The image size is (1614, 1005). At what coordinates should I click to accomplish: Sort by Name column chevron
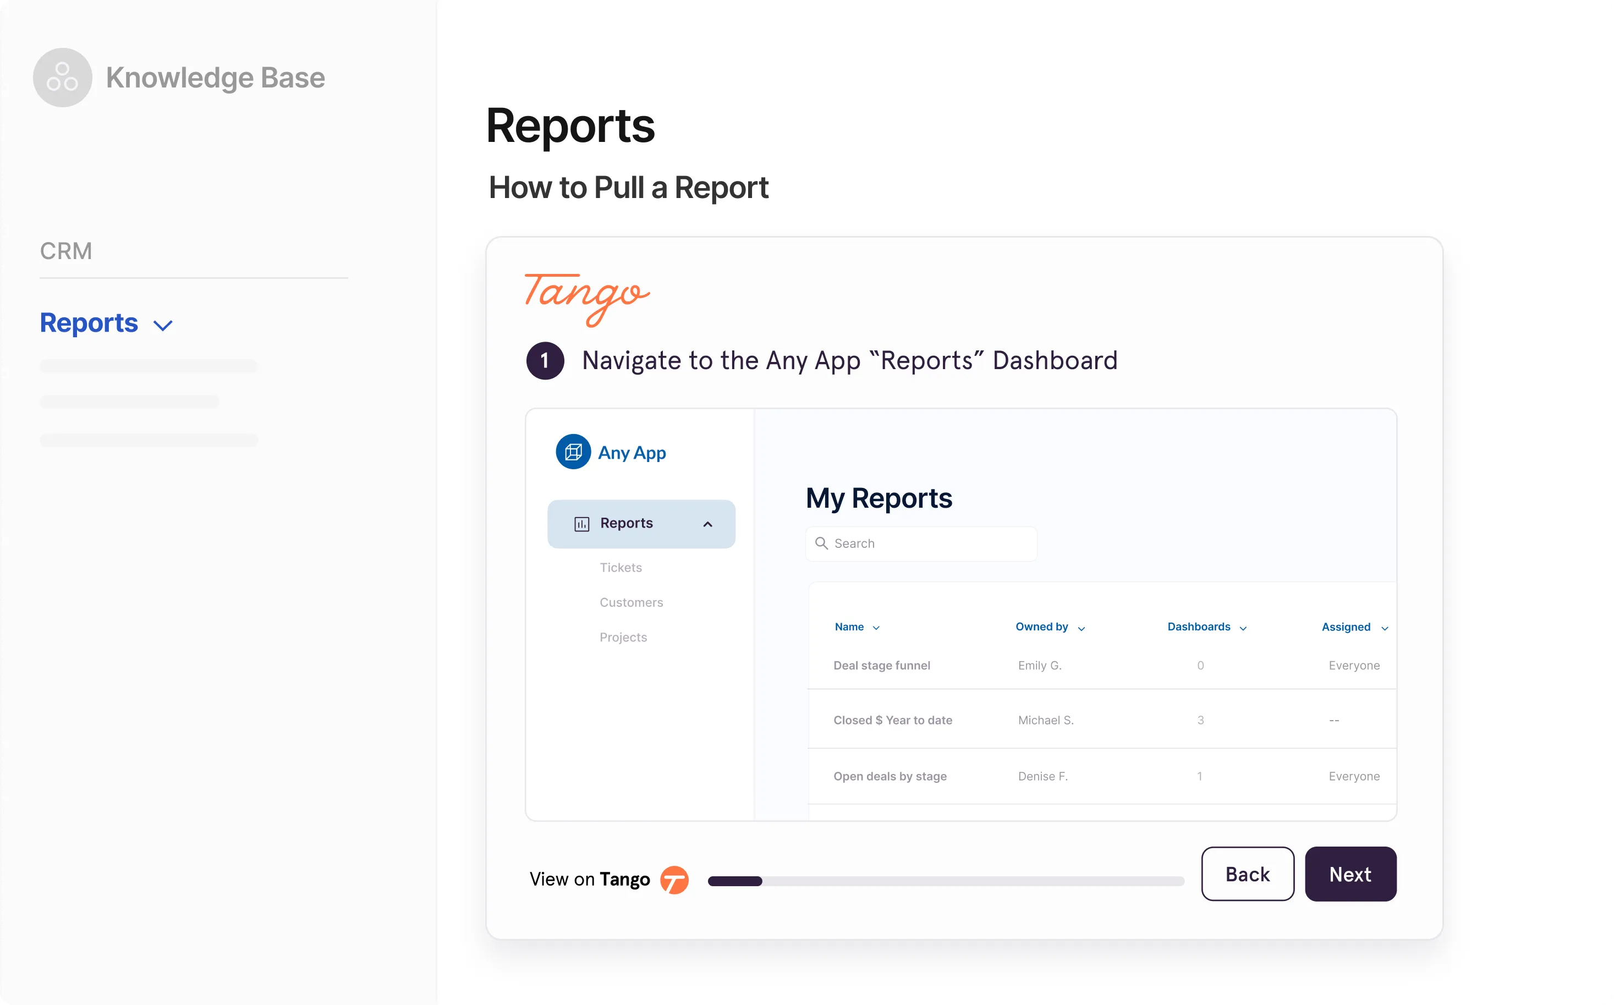point(876,628)
